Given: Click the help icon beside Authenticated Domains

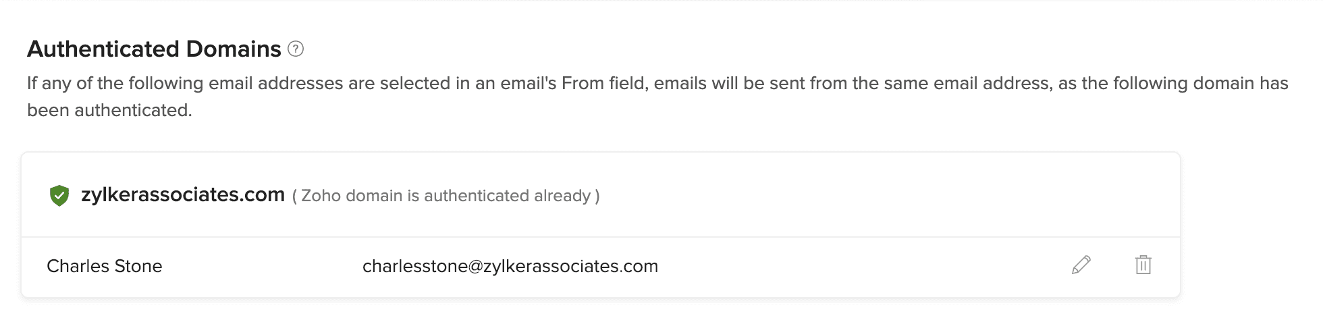Looking at the screenshot, I should (296, 49).
